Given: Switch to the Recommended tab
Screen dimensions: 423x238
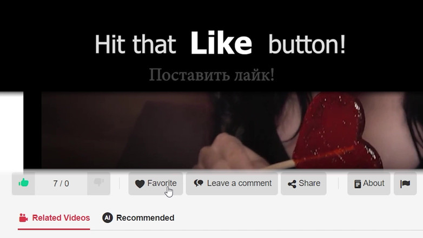Looking at the screenshot, I should point(138,218).
